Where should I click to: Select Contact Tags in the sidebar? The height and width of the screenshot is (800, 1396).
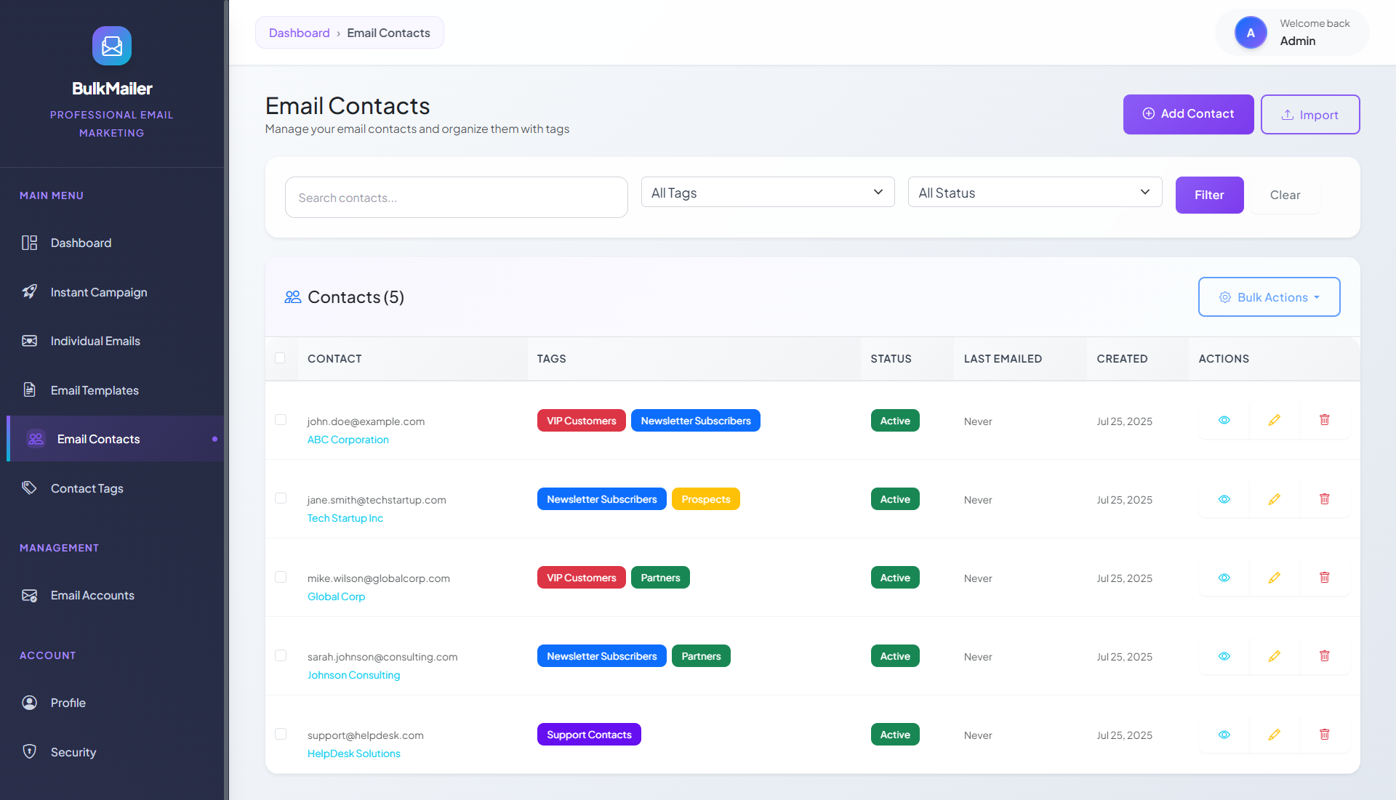pos(87,488)
